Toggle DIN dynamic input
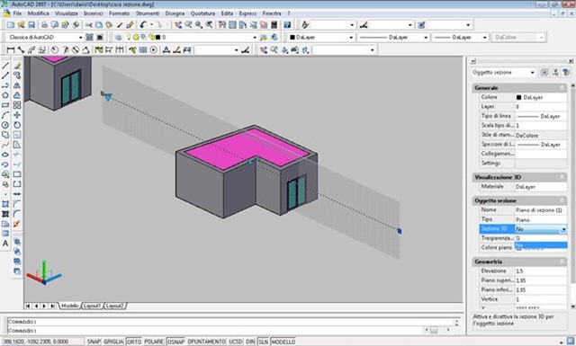Screen dimensions: 576x346 tap(250, 342)
